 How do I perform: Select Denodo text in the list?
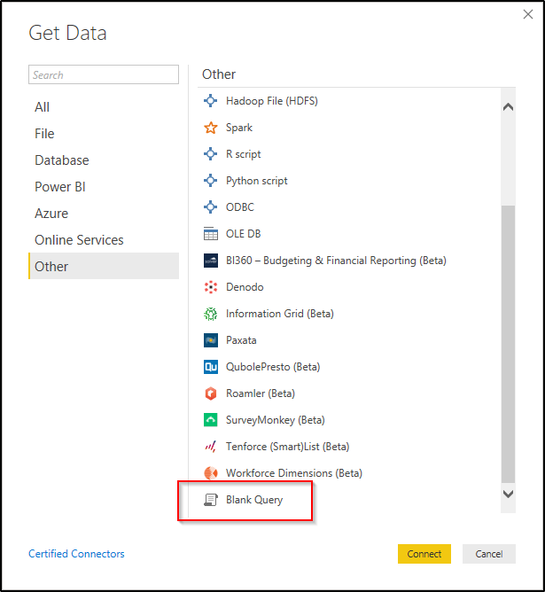pyautogui.click(x=245, y=287)
